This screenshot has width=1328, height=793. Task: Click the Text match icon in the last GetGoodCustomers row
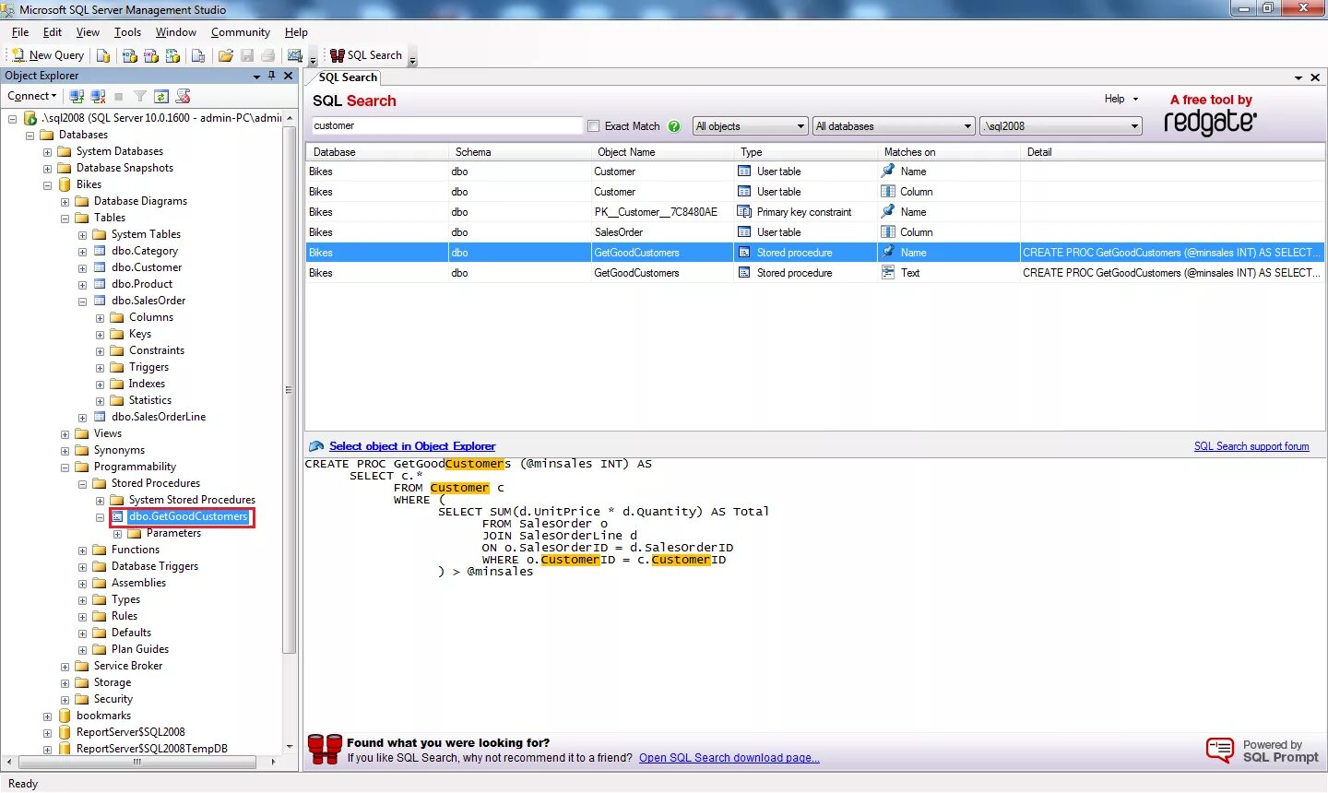click(x=888, y=273)
